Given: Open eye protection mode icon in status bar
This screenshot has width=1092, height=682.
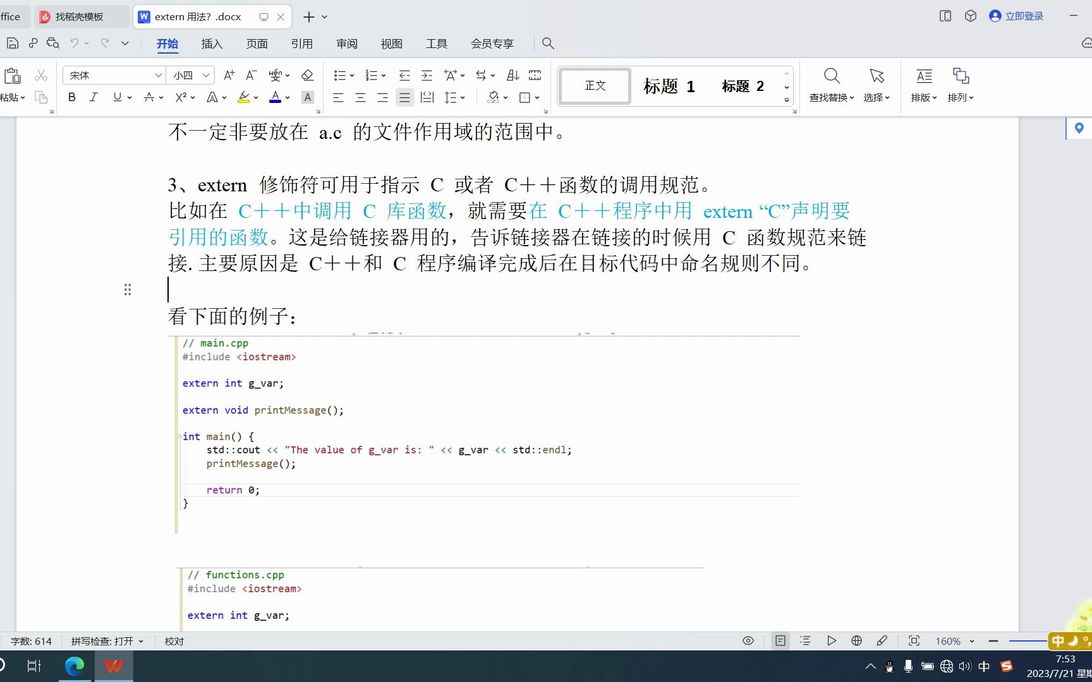Looking at the screenshot, I should (748, 641).
